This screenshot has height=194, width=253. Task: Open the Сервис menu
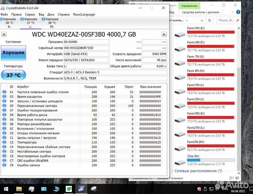coord(30,14)
